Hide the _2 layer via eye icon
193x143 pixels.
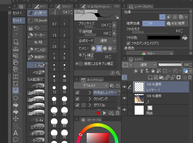(x=124, y=98)
